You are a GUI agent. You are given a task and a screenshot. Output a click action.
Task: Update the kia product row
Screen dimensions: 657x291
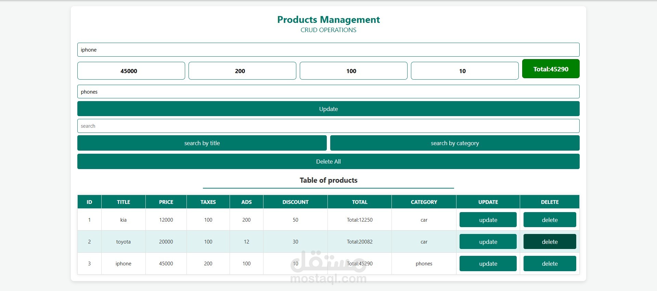click(x=488, y=220)
